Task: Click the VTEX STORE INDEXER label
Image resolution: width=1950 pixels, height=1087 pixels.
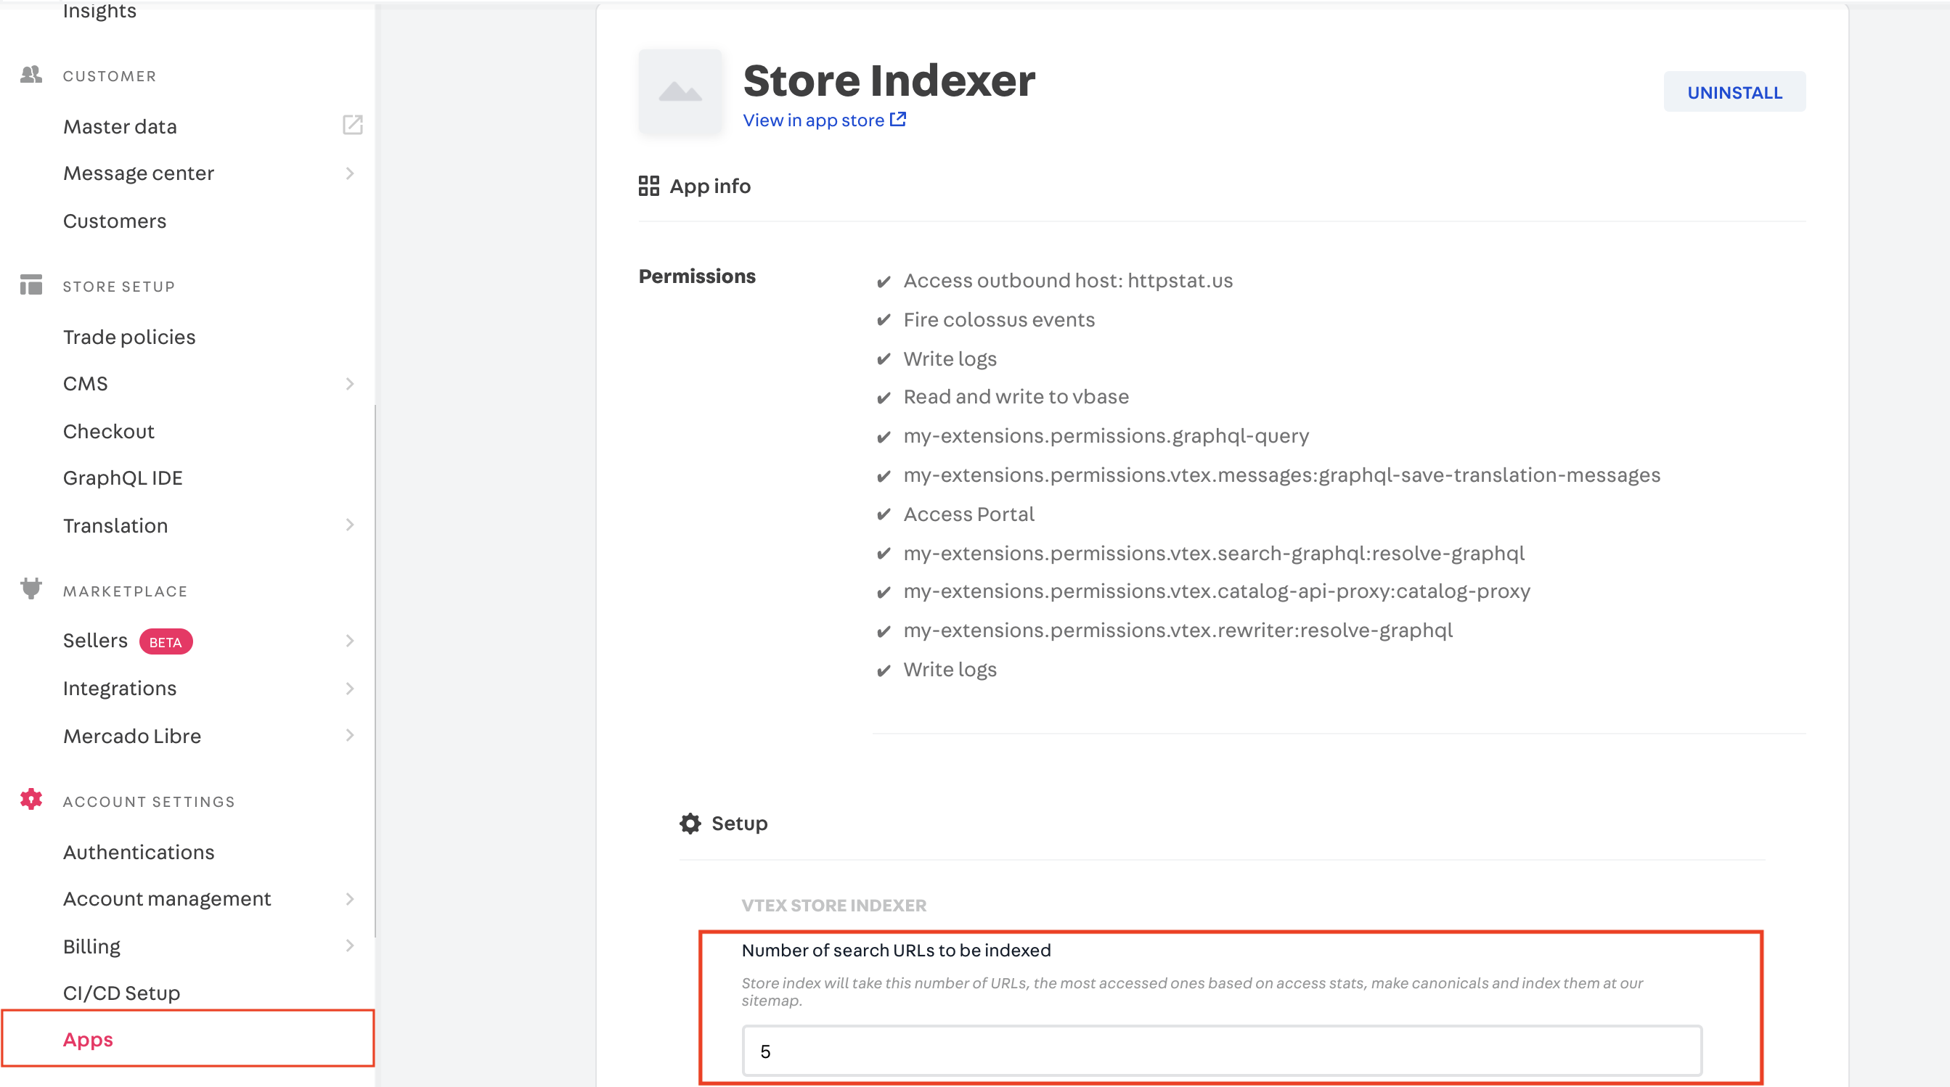Action: pyautogui.click(x=834, y=906)
